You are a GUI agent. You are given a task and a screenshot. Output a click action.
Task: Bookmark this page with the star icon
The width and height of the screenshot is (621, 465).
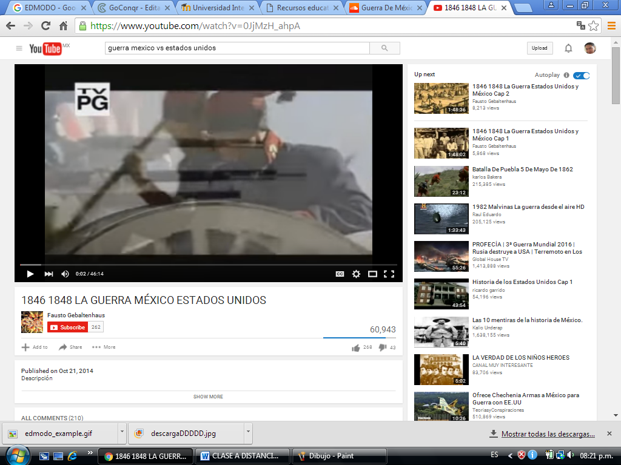593,26
